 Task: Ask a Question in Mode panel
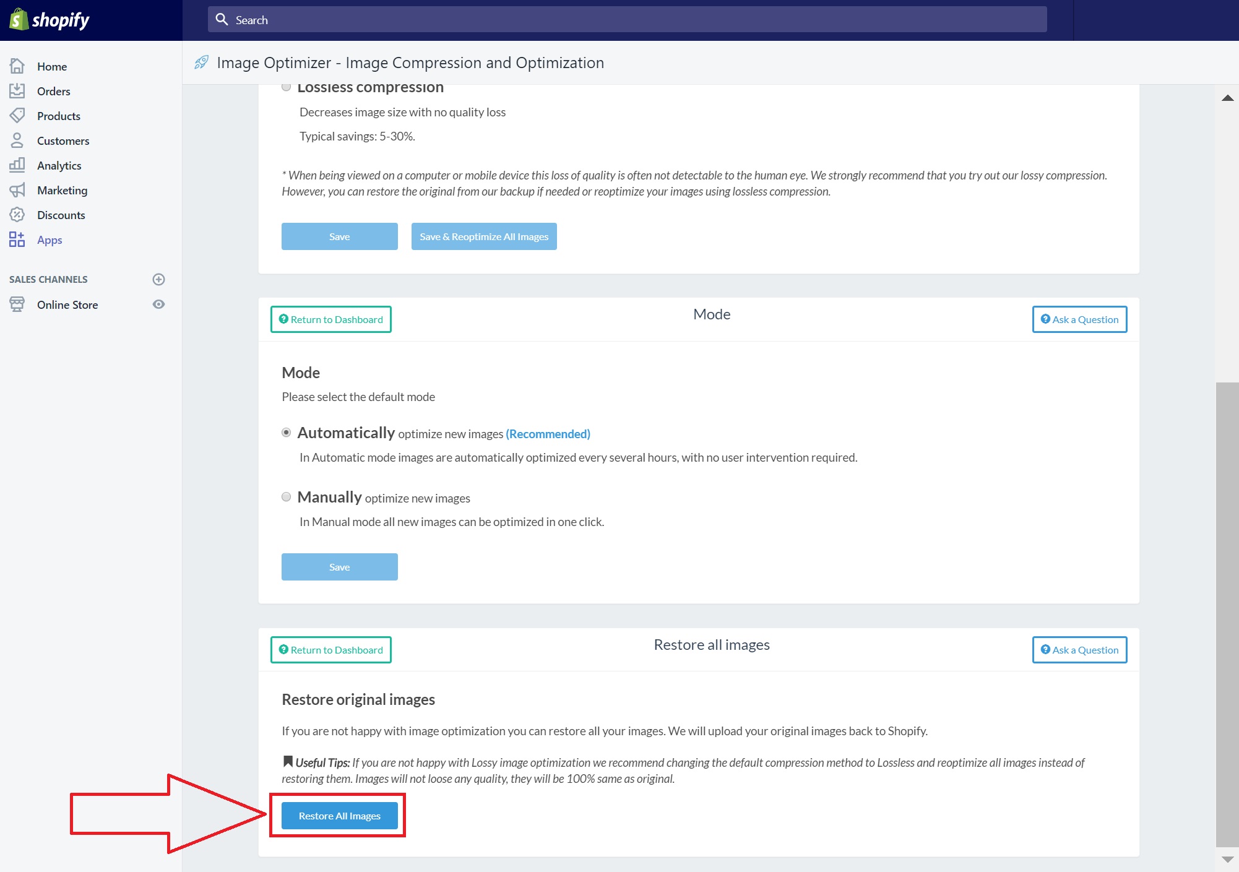tap(1080, 319)
